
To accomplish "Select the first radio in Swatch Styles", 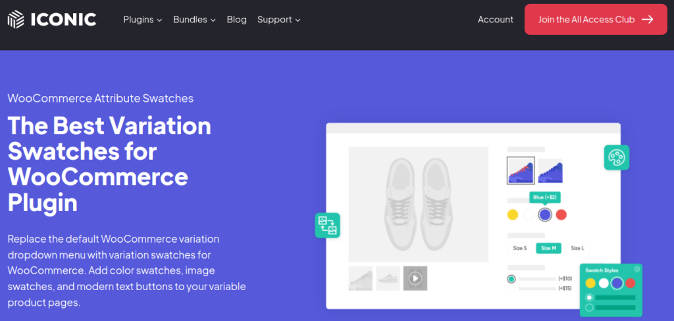I will pyautogui.click(x=589, y=297).
